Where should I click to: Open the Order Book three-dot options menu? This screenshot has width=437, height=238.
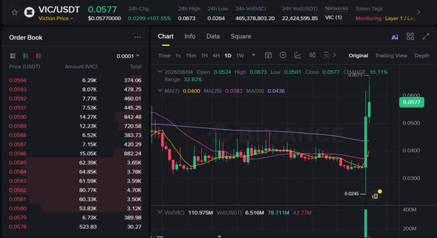tap(137, 37)
